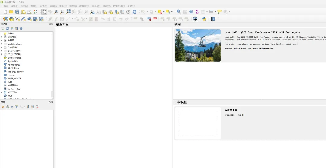Click the New SpatiaLite layer feather icon
326x168 pixels.
23,19
